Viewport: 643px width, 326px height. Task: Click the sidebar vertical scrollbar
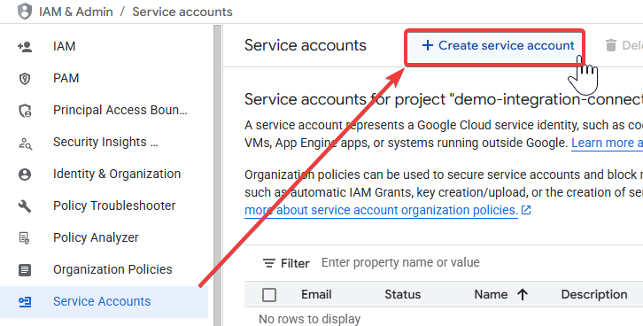217,175
